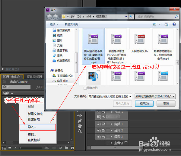181x156 pixels.
Task: Tick the 图像序列 checkbox
Action: click(85, 88)
